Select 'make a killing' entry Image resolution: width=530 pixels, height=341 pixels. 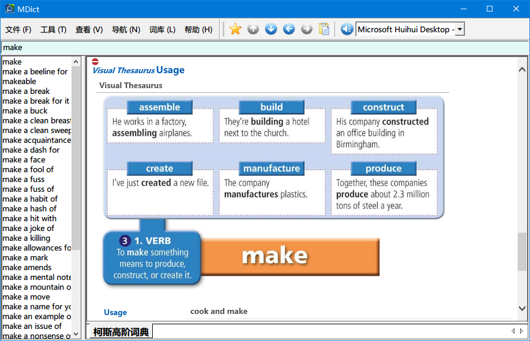27,238
